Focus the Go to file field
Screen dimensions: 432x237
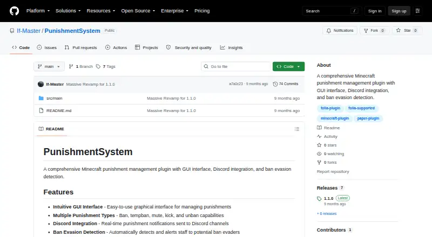coord(236,67)
